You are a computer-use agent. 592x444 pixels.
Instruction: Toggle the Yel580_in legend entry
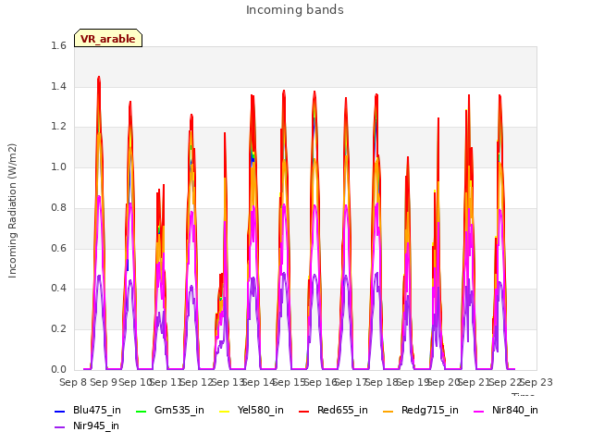click(x=252, y=410)
